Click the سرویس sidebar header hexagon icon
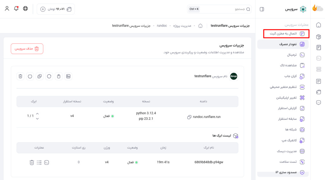 point(303,9)
